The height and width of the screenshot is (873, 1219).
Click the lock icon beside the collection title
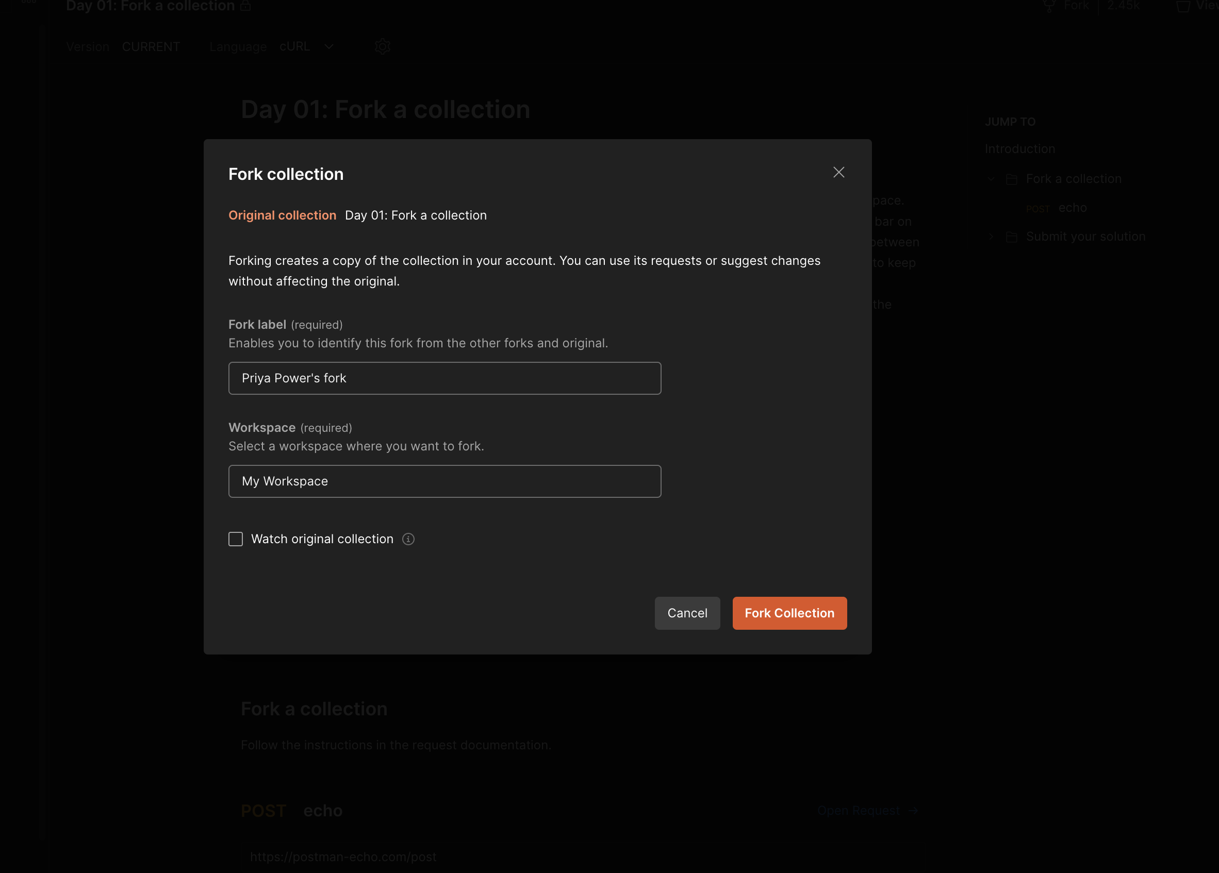point(246,6)
